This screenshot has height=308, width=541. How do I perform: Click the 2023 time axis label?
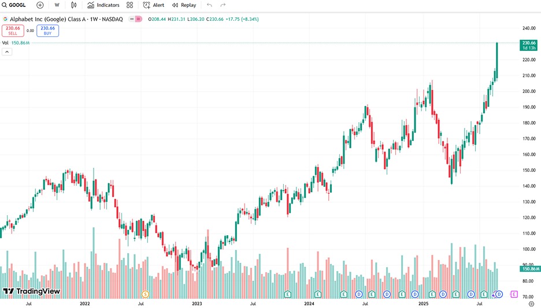(x=197, y=303)
